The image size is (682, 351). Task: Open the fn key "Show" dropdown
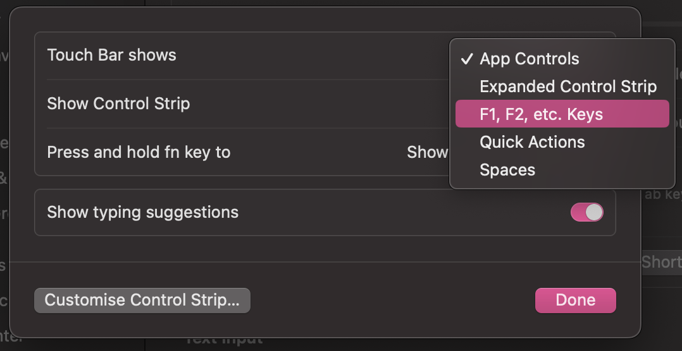coord(428,152)
